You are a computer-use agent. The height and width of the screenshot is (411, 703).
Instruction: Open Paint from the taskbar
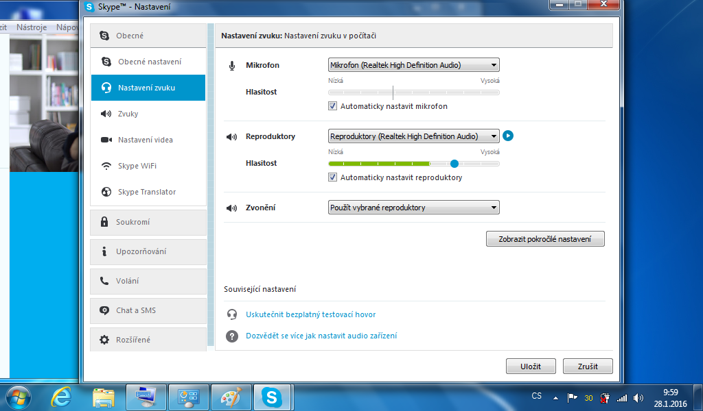pyautogui.click(x=231, y=397)
